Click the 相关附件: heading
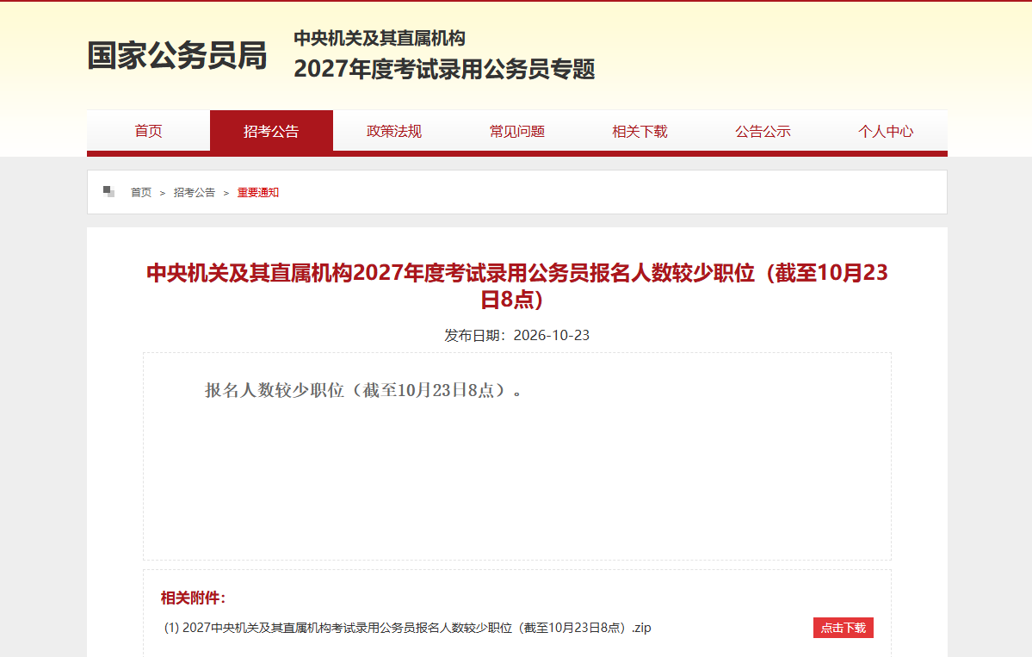 193,598
